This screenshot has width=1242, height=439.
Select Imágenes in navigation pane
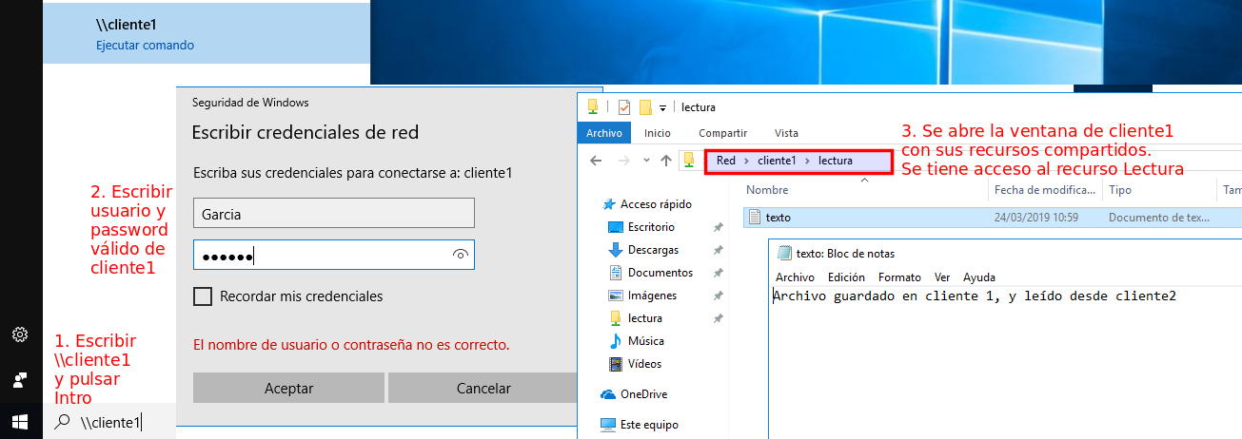(652, 296)
